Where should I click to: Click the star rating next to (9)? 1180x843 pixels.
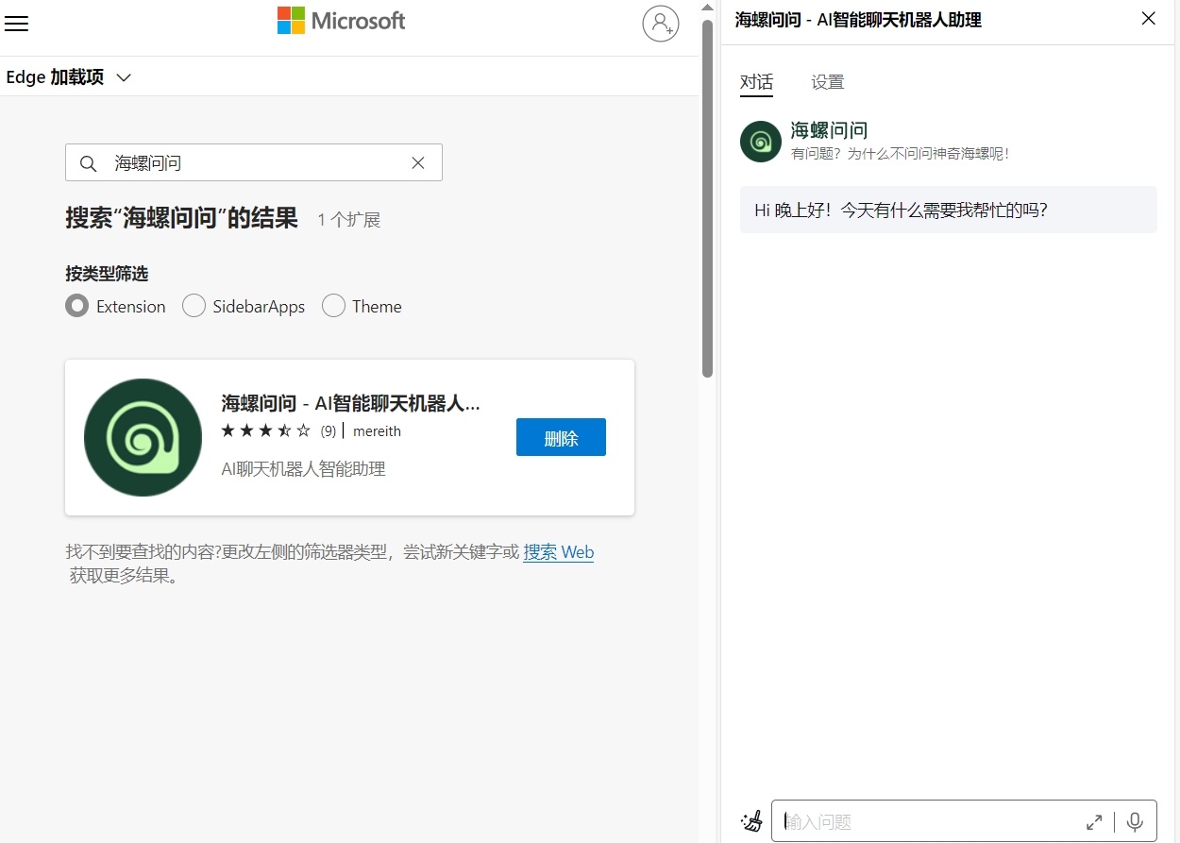[x=266, y=430]
